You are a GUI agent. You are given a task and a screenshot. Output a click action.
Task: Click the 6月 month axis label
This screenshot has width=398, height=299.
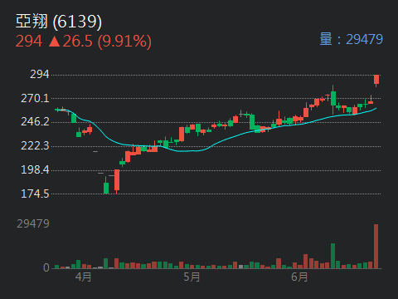tap(299, 277)
